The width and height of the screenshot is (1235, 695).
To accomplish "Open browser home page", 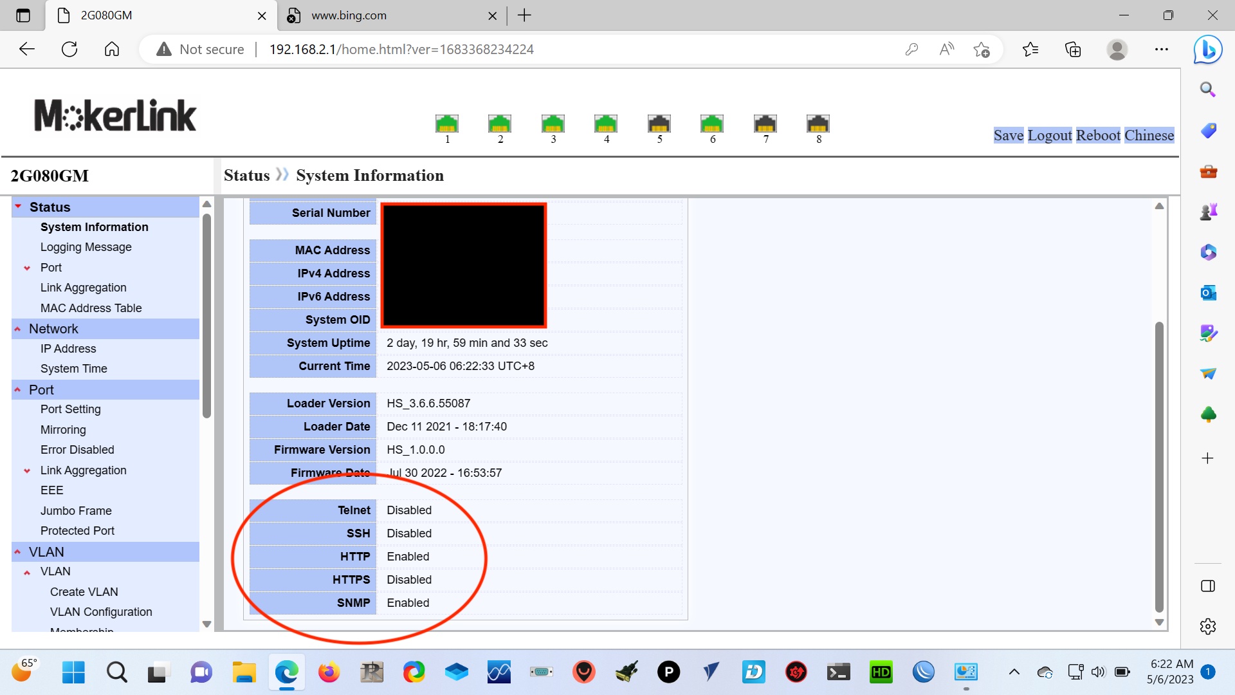I will click(x=111, y=49).
